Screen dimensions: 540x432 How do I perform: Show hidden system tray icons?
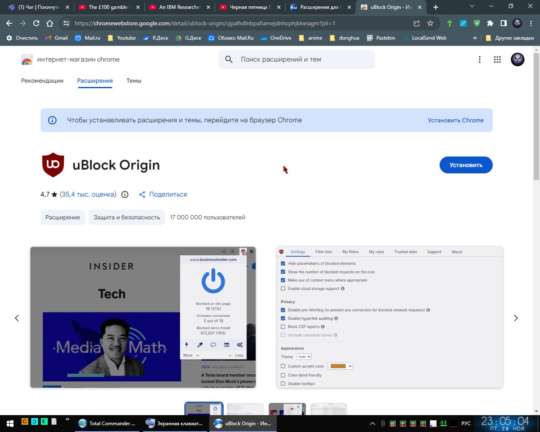(x=372, y=423)
